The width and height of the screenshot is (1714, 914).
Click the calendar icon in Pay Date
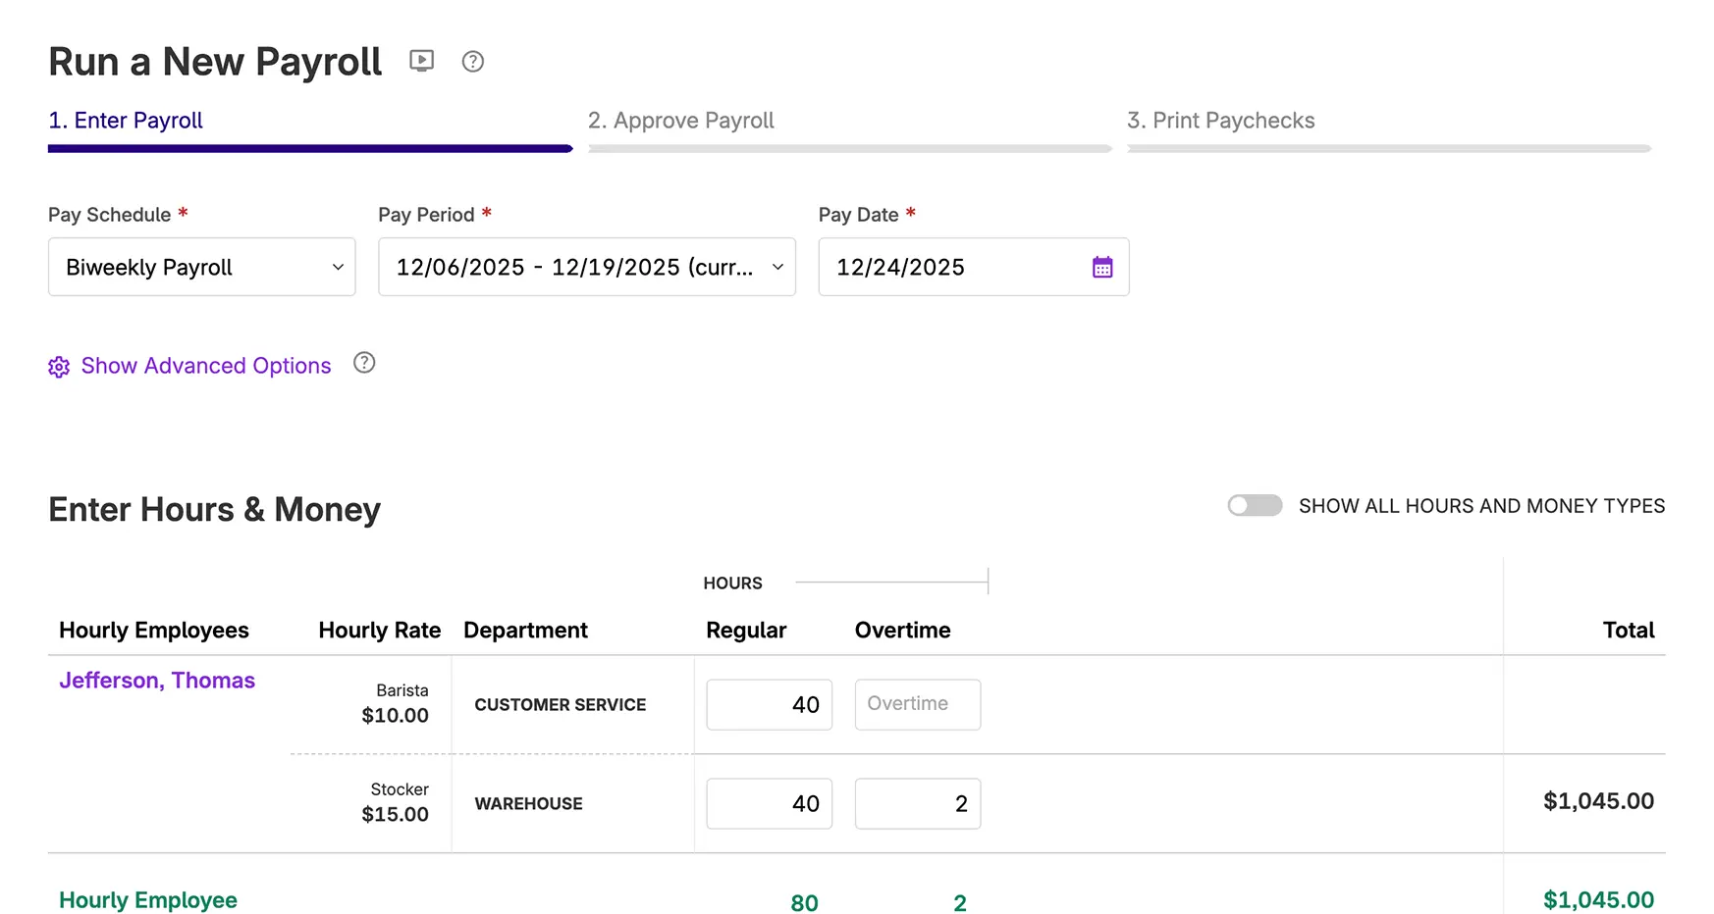click(1101, 267)
